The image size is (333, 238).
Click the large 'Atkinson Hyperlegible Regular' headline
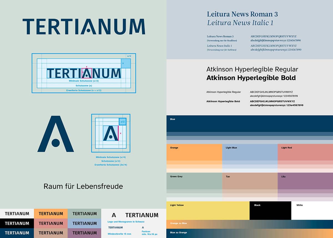tap(252, 69)
